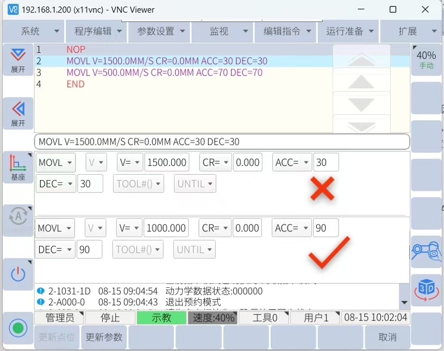The image size is (444, 351).
Task: Open the 参数设置 menu
Action: pyautogui.click(x=160, y=32)
